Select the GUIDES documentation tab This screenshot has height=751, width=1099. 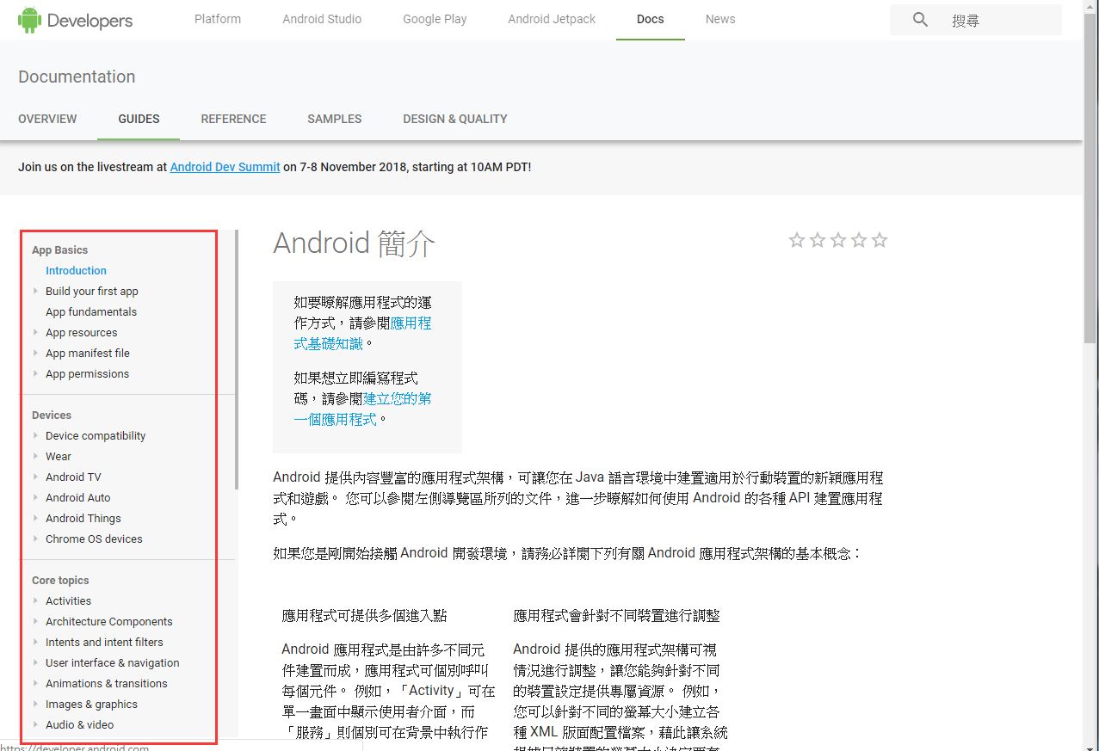(139, 119)
